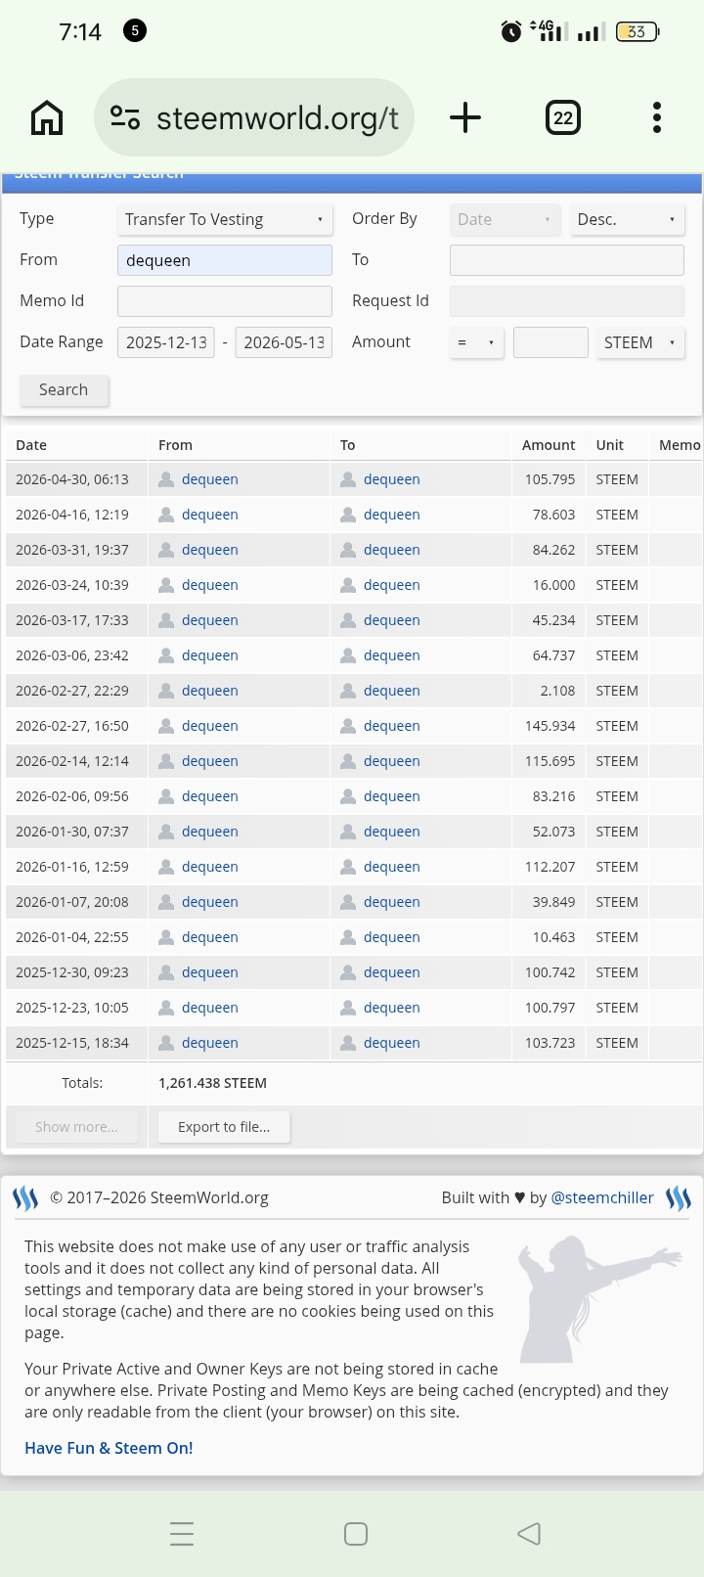The height and width of the screenshot is (1577, 704).
Task: Click the Show more... button
Action: point(76,1127)
